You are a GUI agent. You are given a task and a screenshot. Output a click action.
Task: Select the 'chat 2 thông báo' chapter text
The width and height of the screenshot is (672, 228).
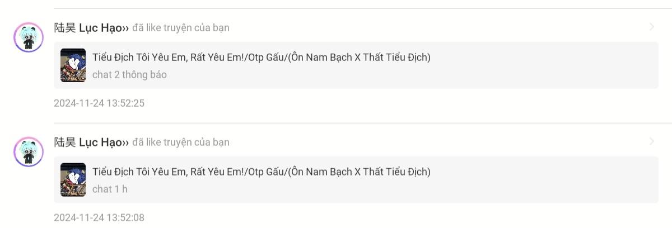tap(129, 75)
